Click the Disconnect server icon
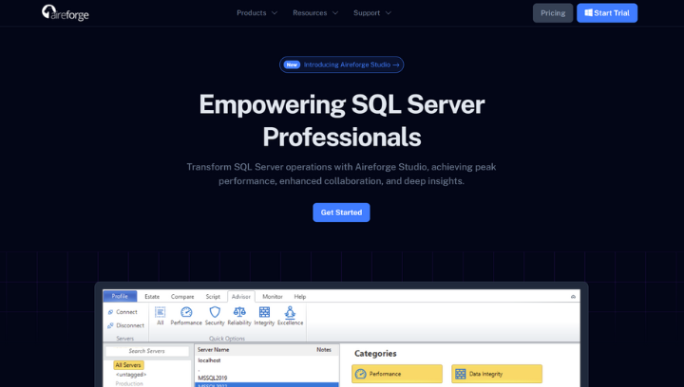Image resolution: width=684 pixels, height=387 pixels. click(x=112, y=325)
